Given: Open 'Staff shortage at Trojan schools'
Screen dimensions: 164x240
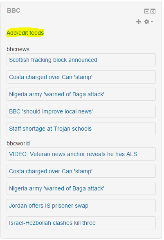Looking at the screenshot, I should [50, 129].
